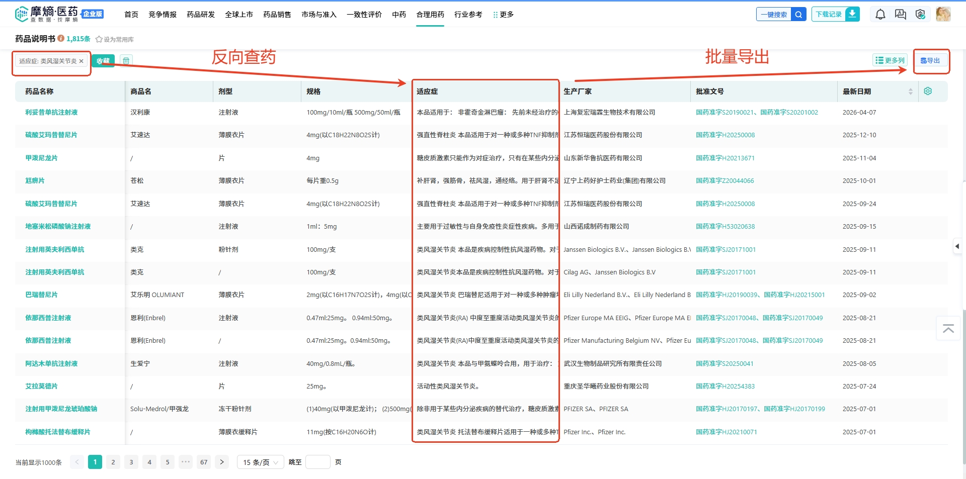Viewport: 966px width, 479px height.
Task: Click the back-to-top arrow icon
Action: 948,329
